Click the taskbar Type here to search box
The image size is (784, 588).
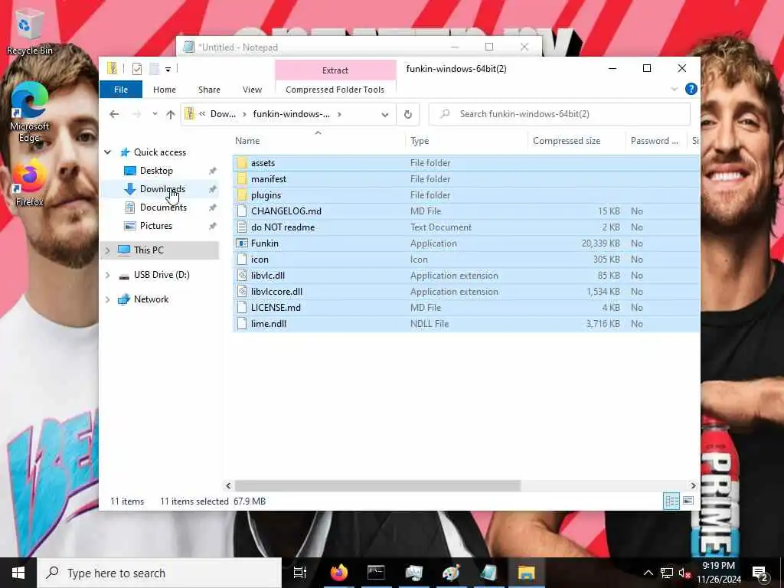point(159,573)
